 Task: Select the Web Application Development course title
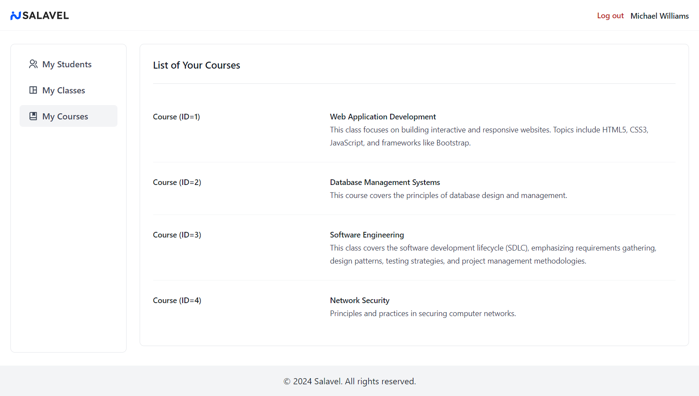click(x=383, y=117)
